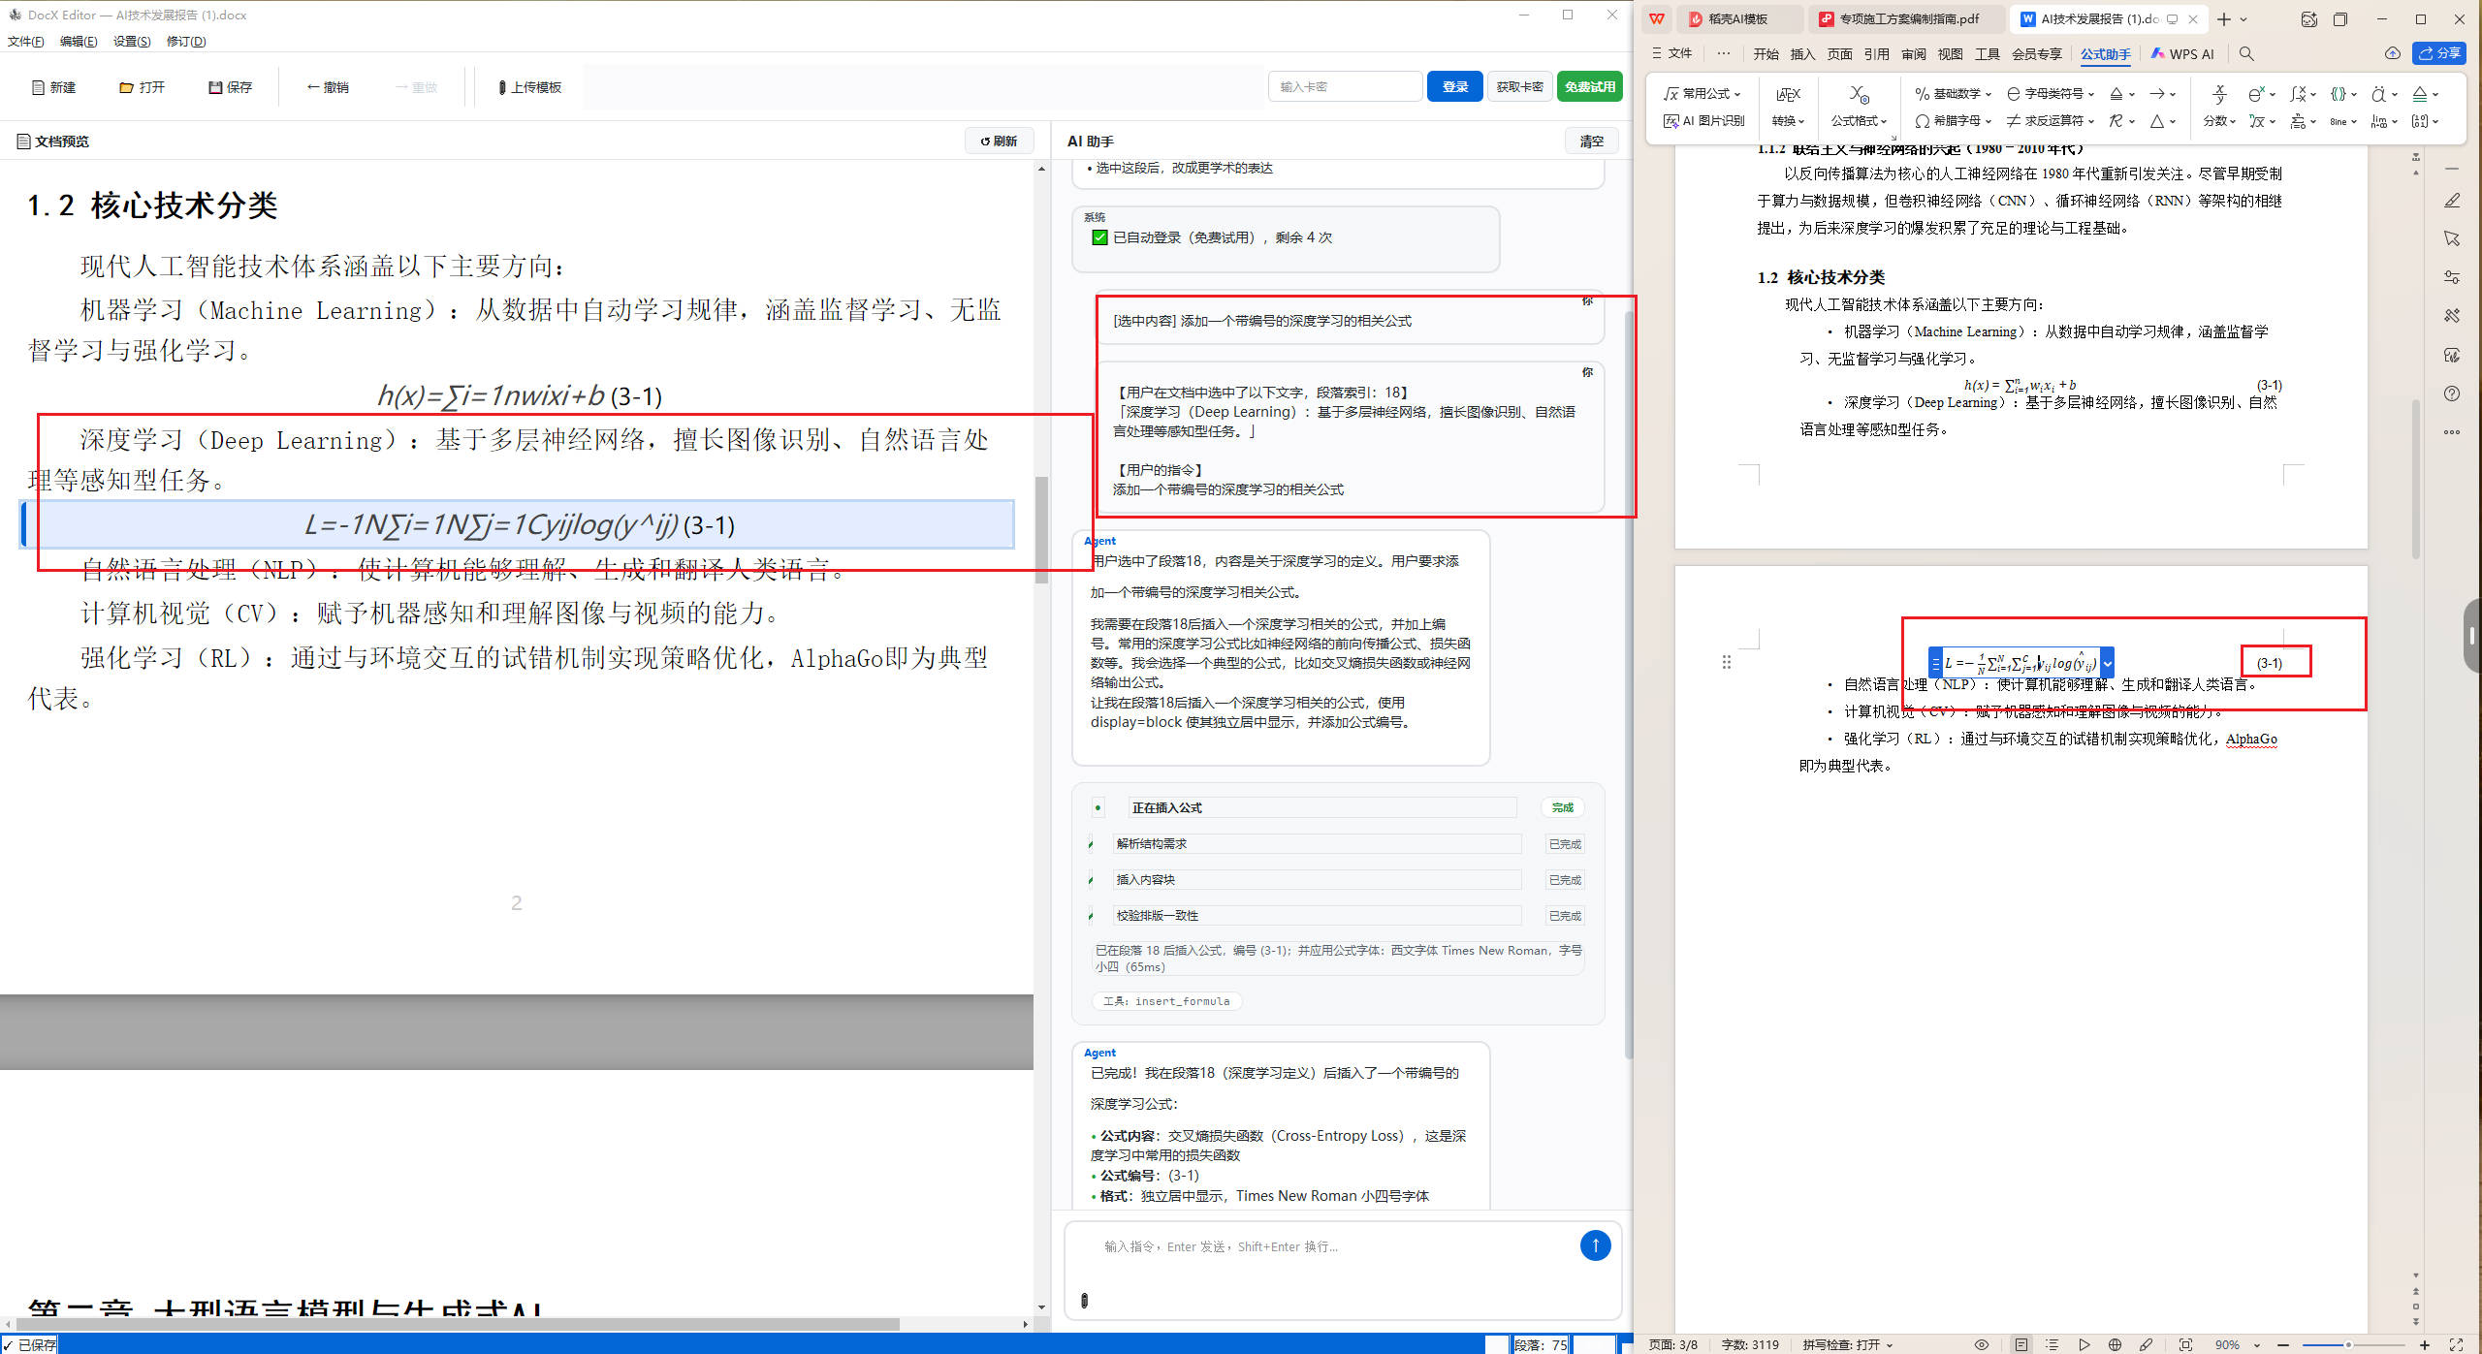Click the 输入卡密 input field
2482x1354 pixels.
click(x=1344, y=86)
